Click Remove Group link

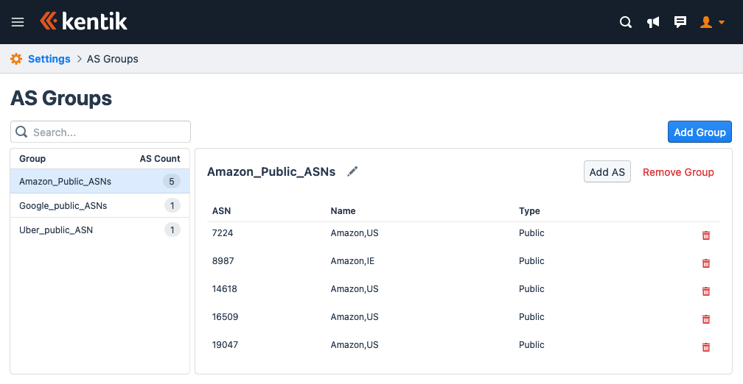click(x=678, y=172)
